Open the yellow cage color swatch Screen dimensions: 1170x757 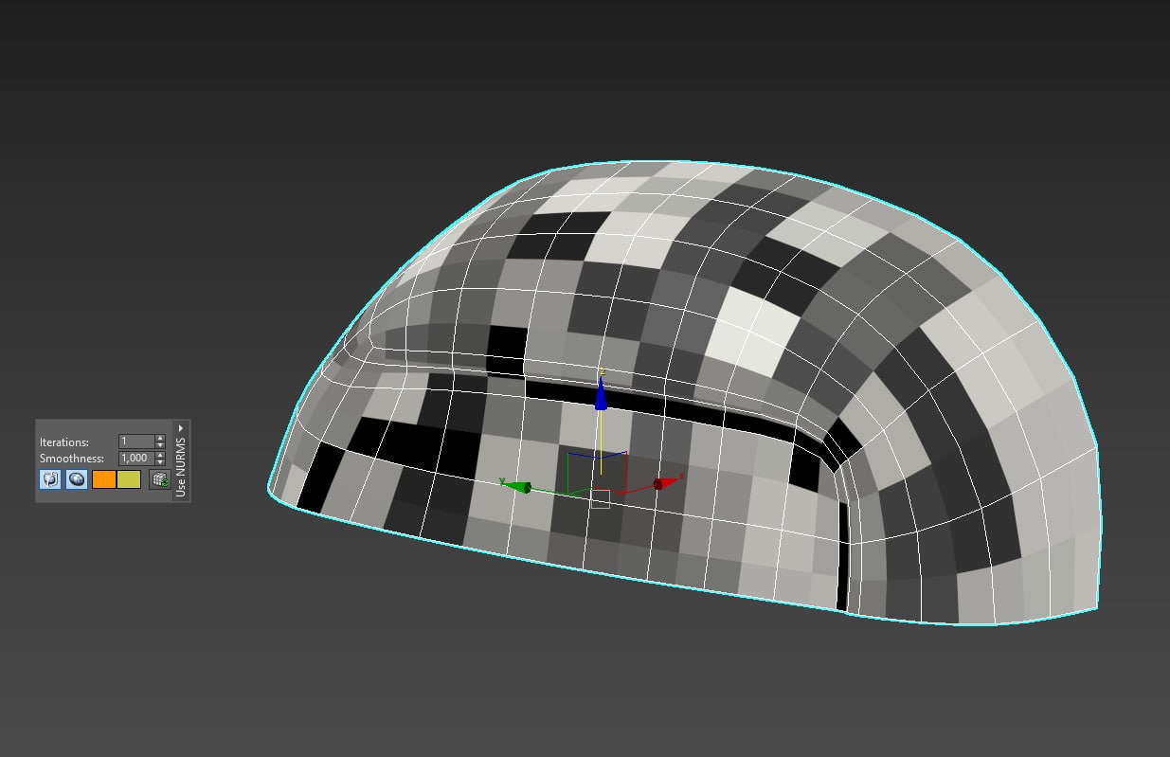[x=129, y=479]
